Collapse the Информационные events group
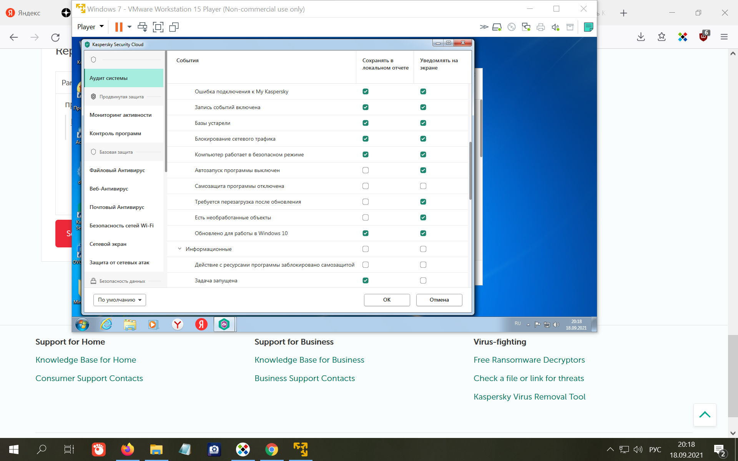This screenshot has width=738, height=461. 180,249
